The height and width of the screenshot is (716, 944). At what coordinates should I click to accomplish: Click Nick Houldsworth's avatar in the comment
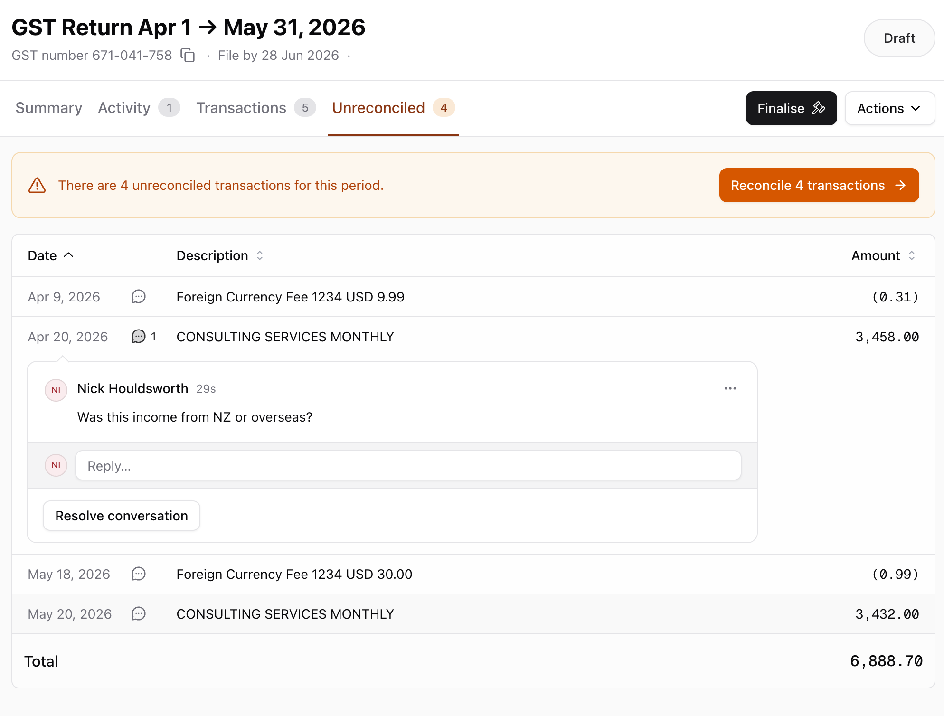tap(56, 390)
